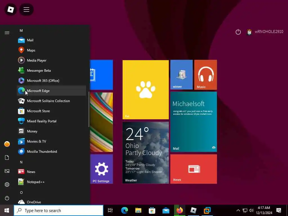Screen dimensions: 288x216
Task: Open Media Player in the list
Action: click(51, 60)
